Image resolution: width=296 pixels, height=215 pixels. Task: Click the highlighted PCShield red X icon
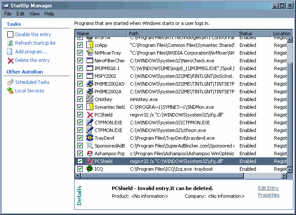(x=90, y=161)
